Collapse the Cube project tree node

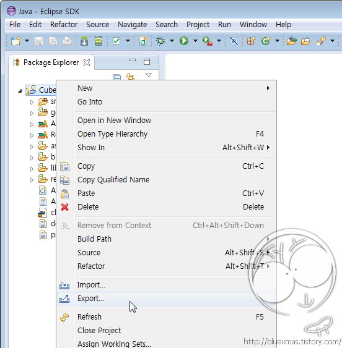coord(20,90)
